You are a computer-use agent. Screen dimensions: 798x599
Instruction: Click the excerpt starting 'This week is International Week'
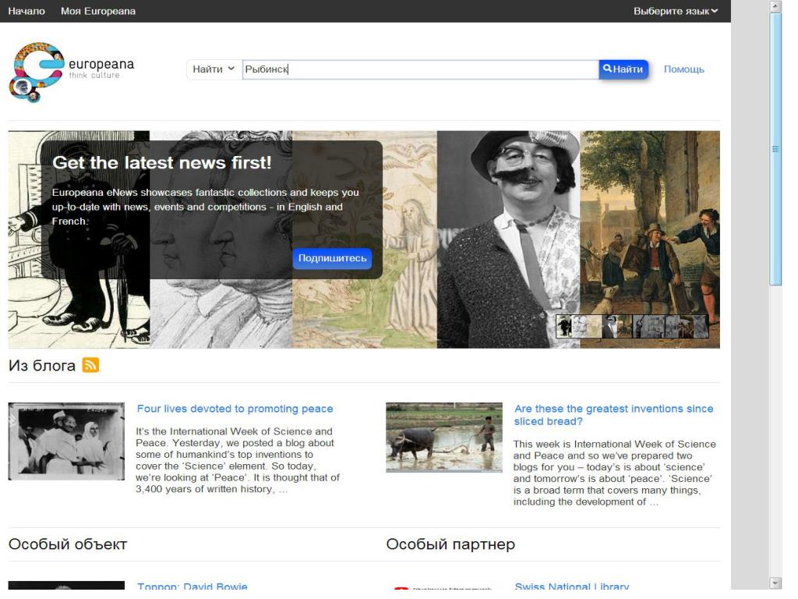[x=614, y=473]
